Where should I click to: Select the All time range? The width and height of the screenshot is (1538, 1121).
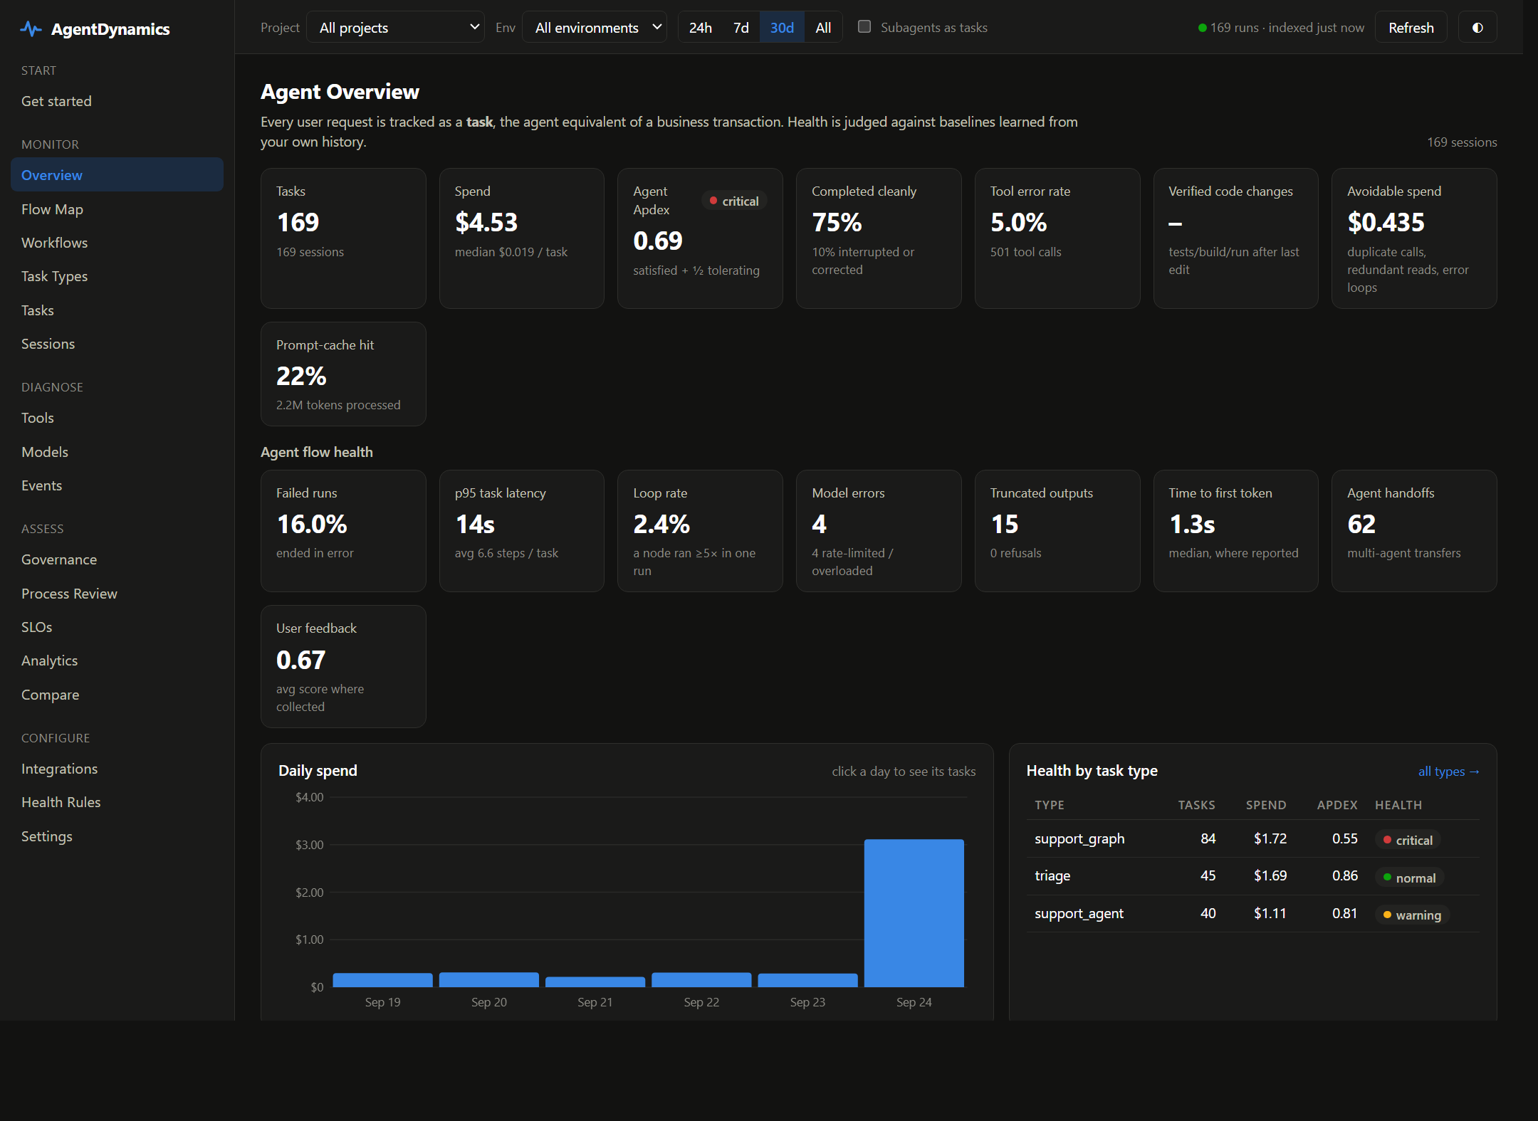click(823, 28)
